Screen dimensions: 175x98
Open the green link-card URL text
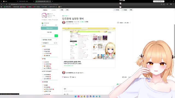68,66
